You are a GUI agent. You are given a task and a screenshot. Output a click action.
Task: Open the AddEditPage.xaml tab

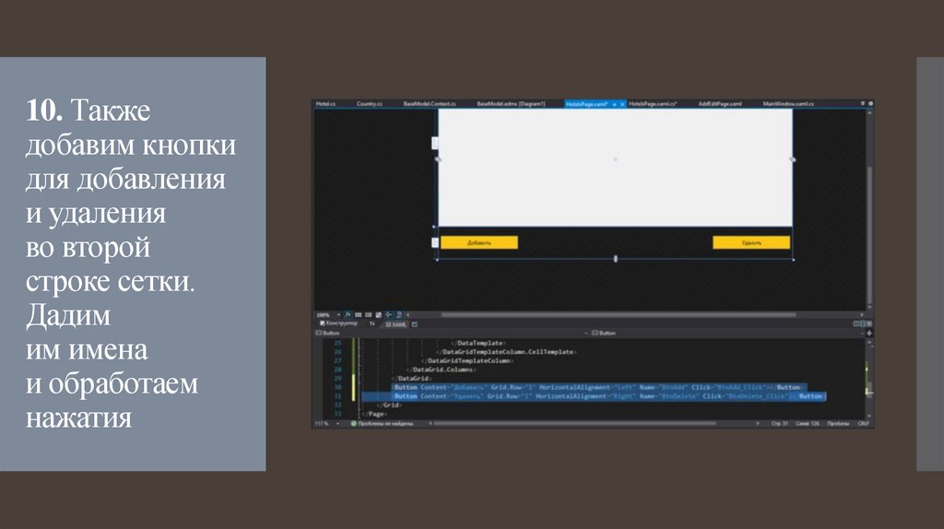coord(719,104)
